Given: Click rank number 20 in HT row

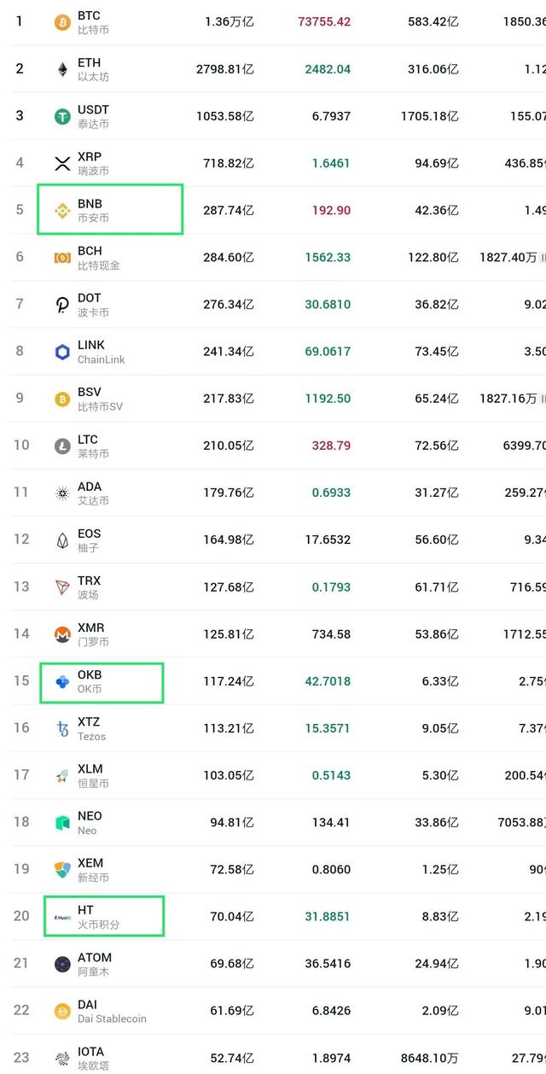Looking at the screenshot, I should 21,916.
